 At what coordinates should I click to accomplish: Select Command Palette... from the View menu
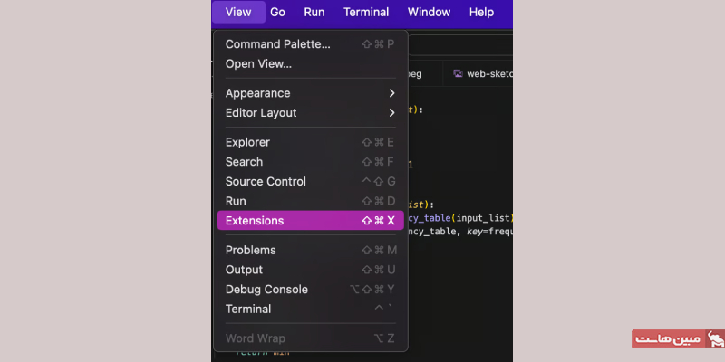310,44
